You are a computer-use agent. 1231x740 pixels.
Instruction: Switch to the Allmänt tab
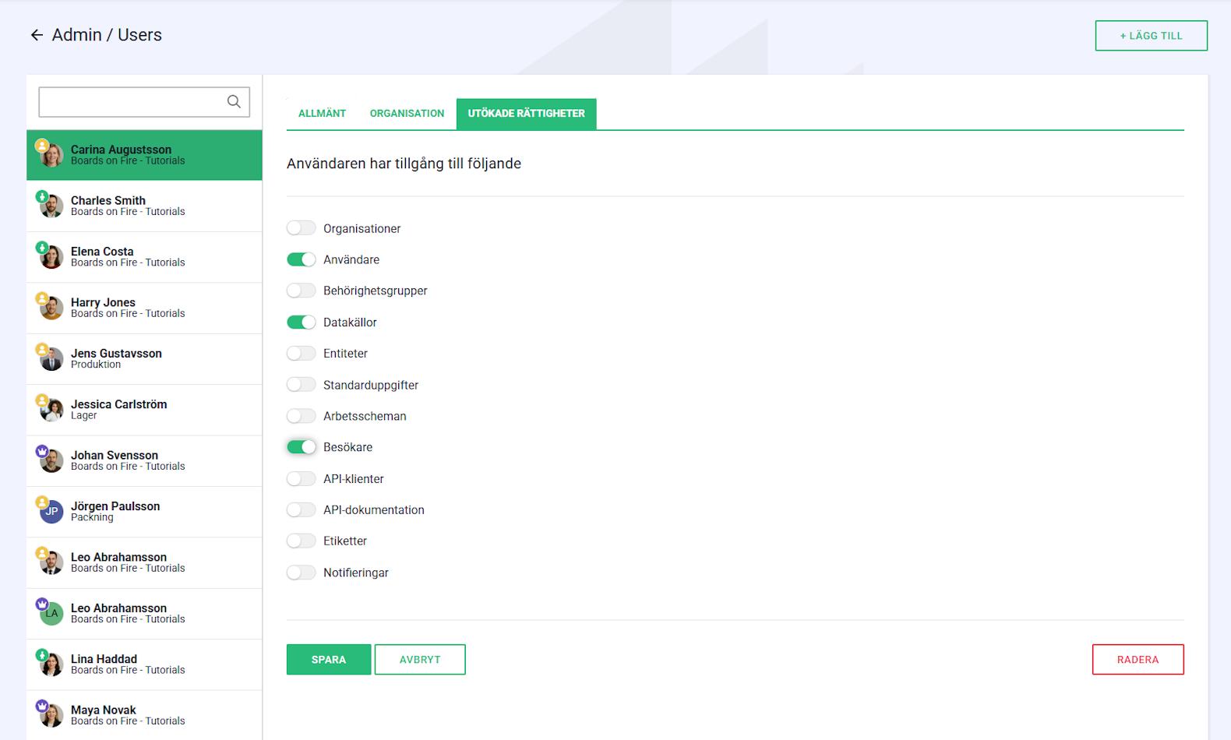tap(322, 114)
